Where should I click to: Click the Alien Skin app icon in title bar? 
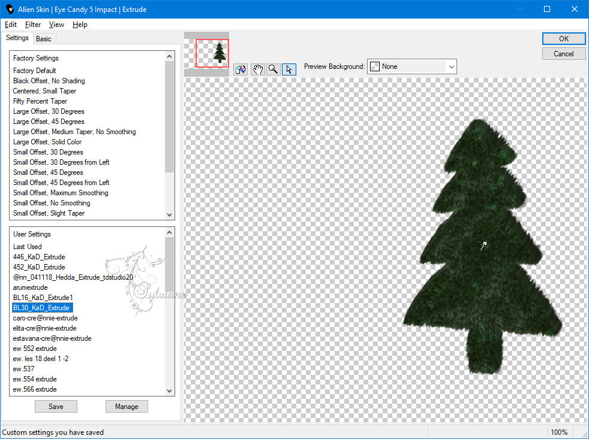pos(10,9)
